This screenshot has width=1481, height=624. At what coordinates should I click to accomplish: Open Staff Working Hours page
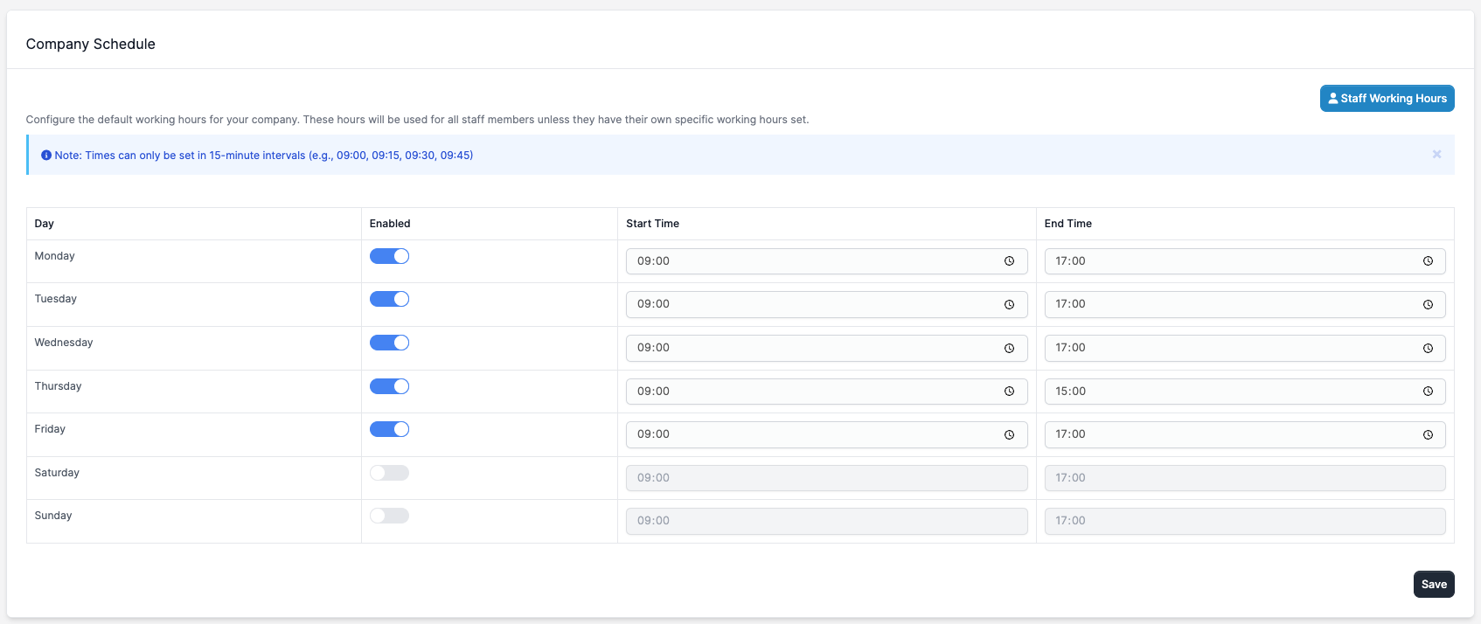coord(1387,99)
